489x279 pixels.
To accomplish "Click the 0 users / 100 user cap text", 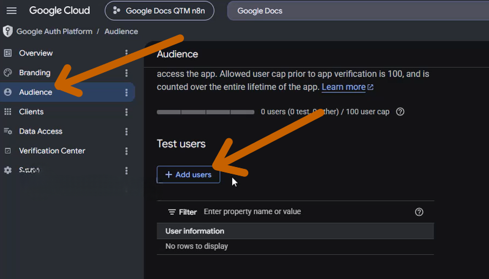I will (x=325, y=112).
